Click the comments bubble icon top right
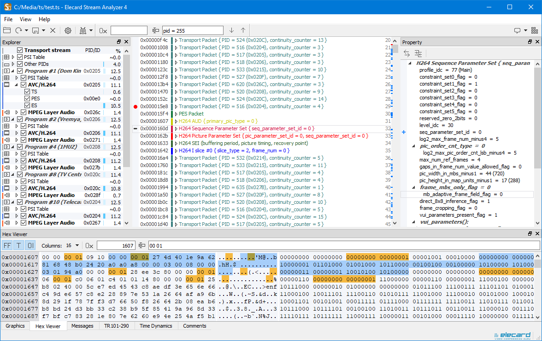This screenshot has height=341, width=542. (517, 30)
